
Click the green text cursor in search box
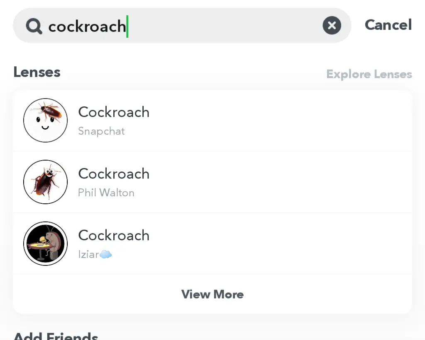pyautogui.click(x=127, y=26)
